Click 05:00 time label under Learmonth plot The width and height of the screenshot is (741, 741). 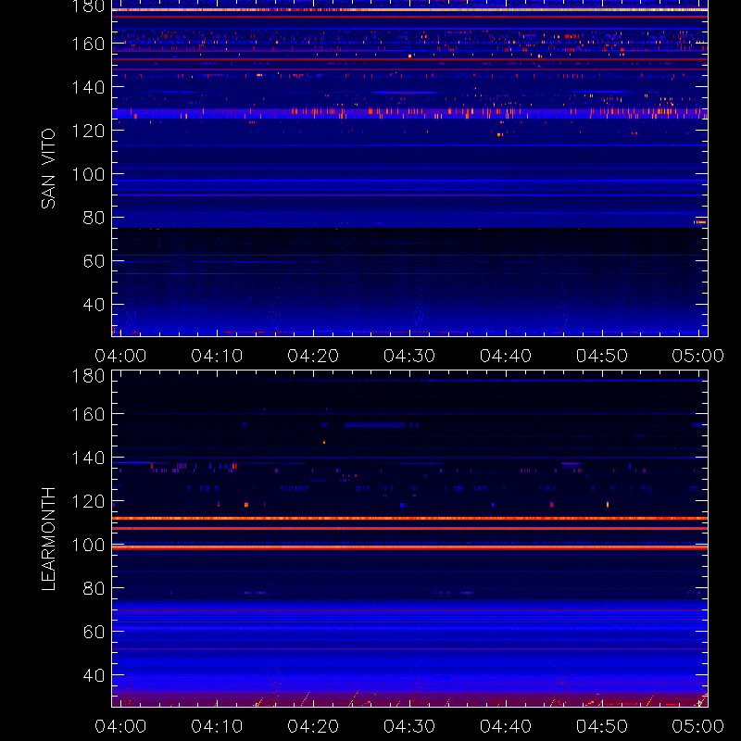[698, 726]
